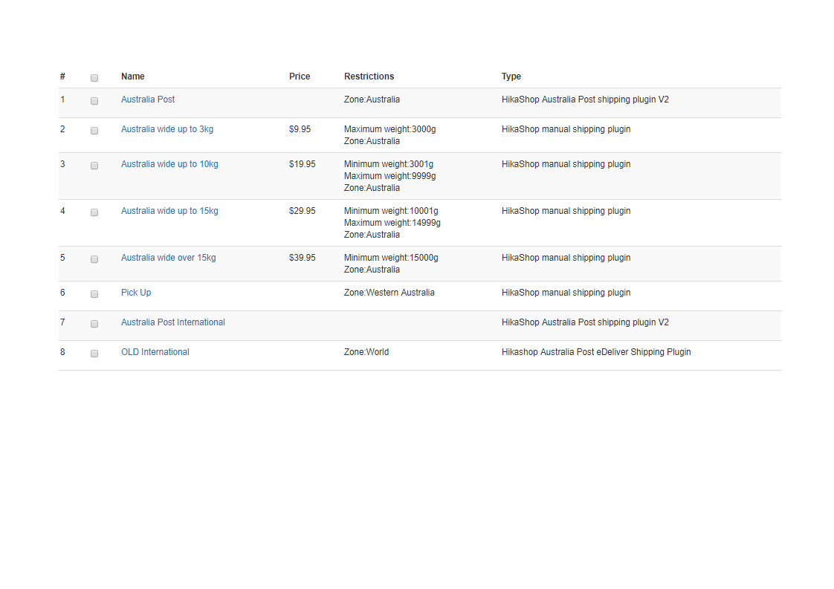834x589 pixels.
Task: Open Australia wide up to 3kg link
Action: 167,129
